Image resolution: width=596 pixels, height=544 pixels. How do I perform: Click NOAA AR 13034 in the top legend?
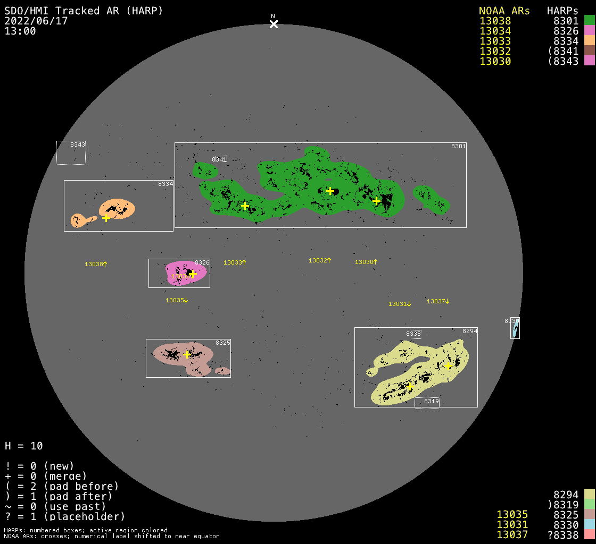pos(495,31)
